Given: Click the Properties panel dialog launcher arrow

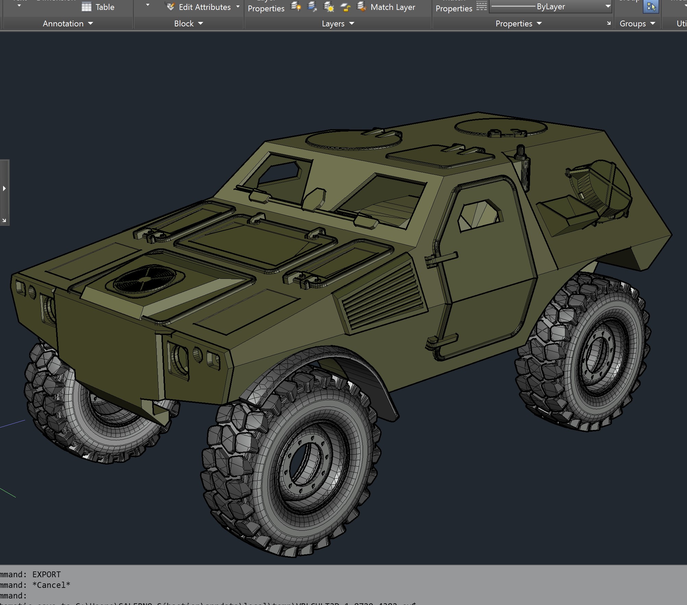Looking at the screenshot, I should (609, 23).
